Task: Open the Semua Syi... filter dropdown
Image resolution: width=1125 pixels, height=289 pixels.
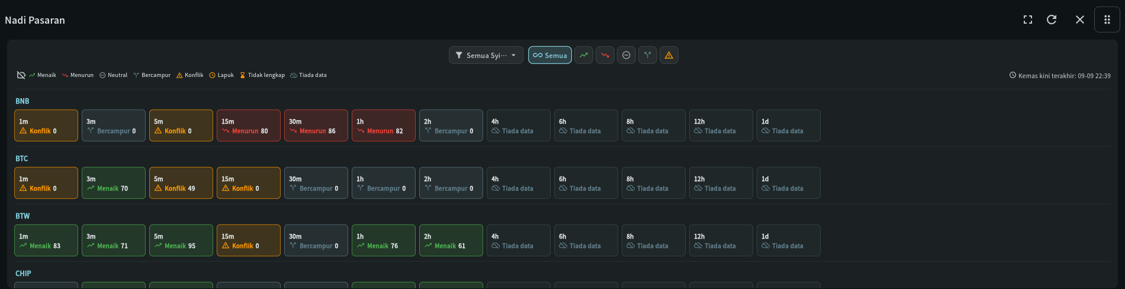Action: (x=486, y=55)
